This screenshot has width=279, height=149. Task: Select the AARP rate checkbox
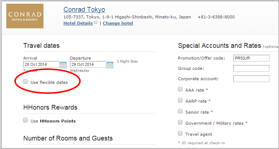click(x=180, y=100)
